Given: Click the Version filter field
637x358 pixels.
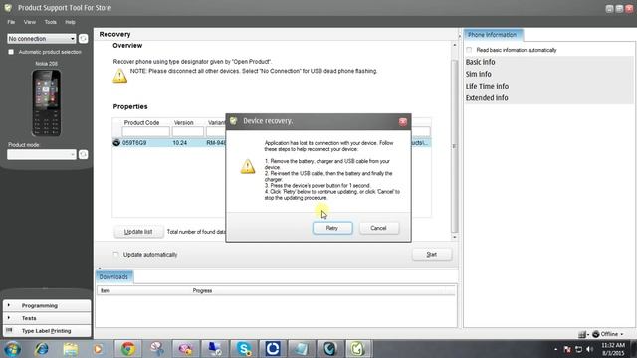Looking at the screenshot, I should (x=188, y=131).
